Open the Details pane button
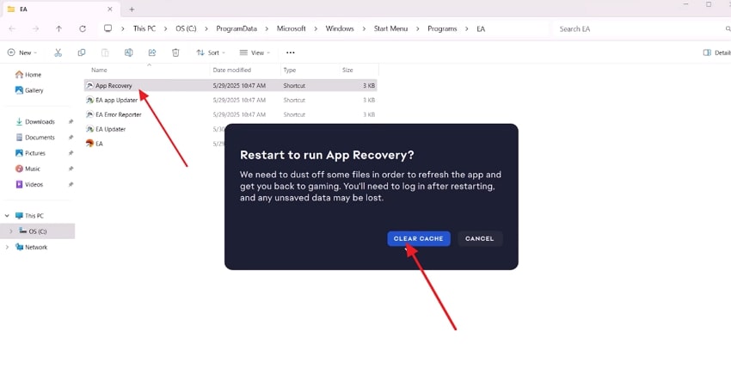 click(717, 52)
